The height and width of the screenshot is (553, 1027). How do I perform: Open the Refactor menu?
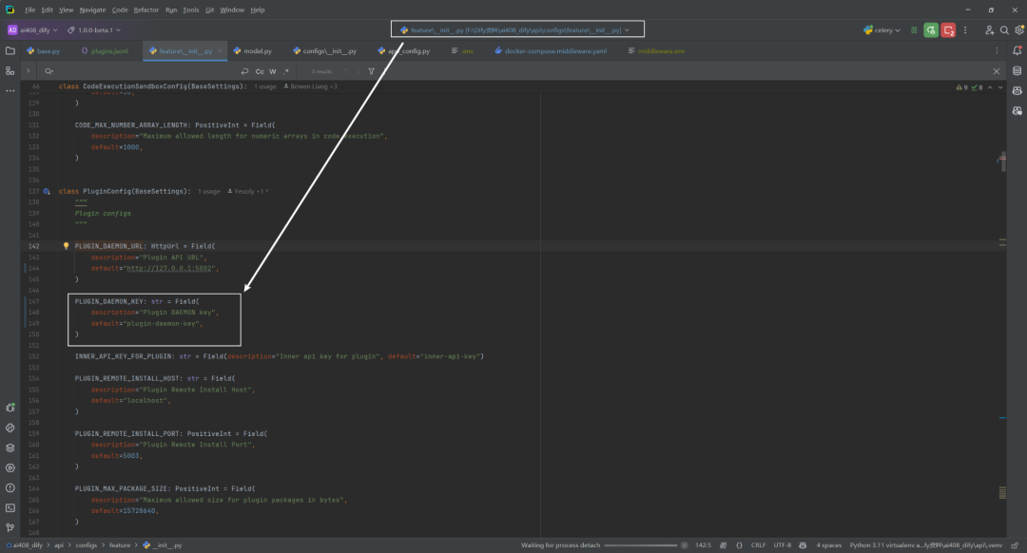[146, 10]
